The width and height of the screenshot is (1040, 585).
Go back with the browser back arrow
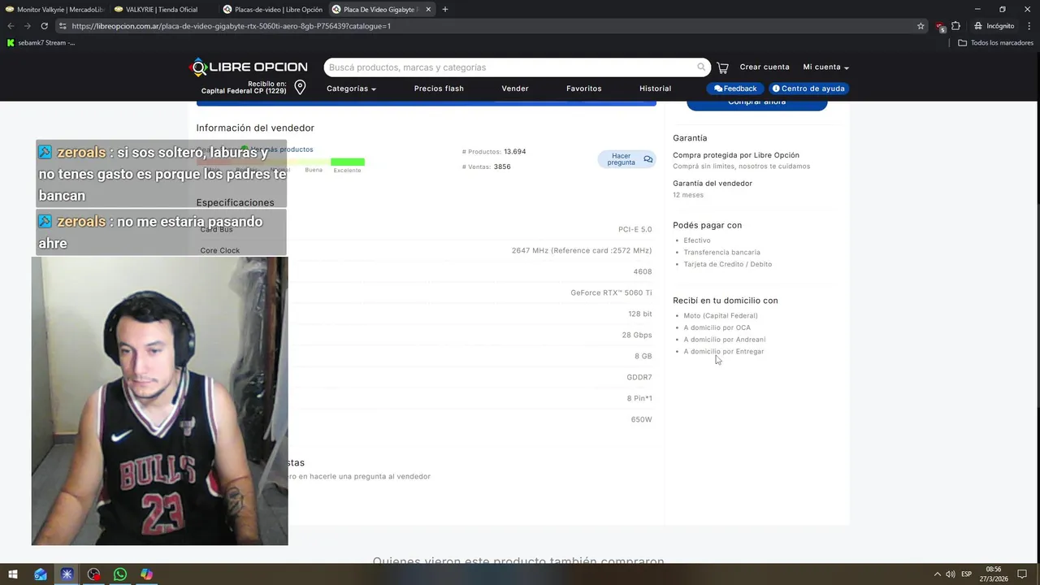pyautogui.click(x=11, y=26)
